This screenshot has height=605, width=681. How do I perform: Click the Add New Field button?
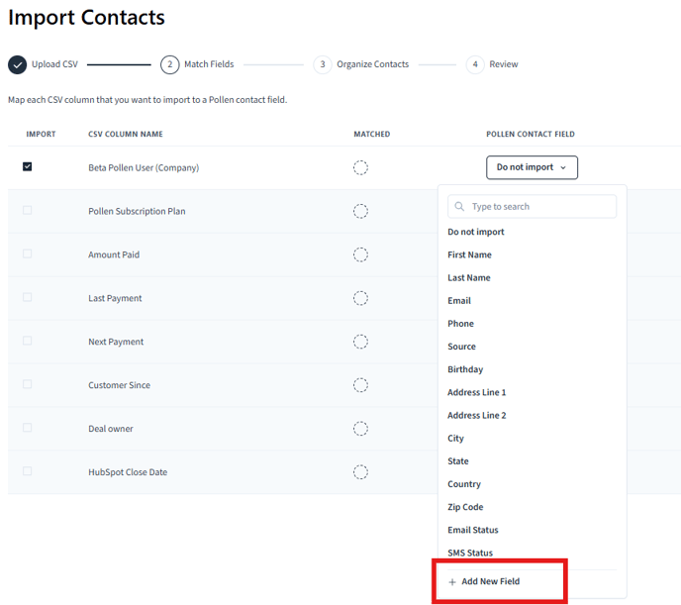[x=484, y=581]
